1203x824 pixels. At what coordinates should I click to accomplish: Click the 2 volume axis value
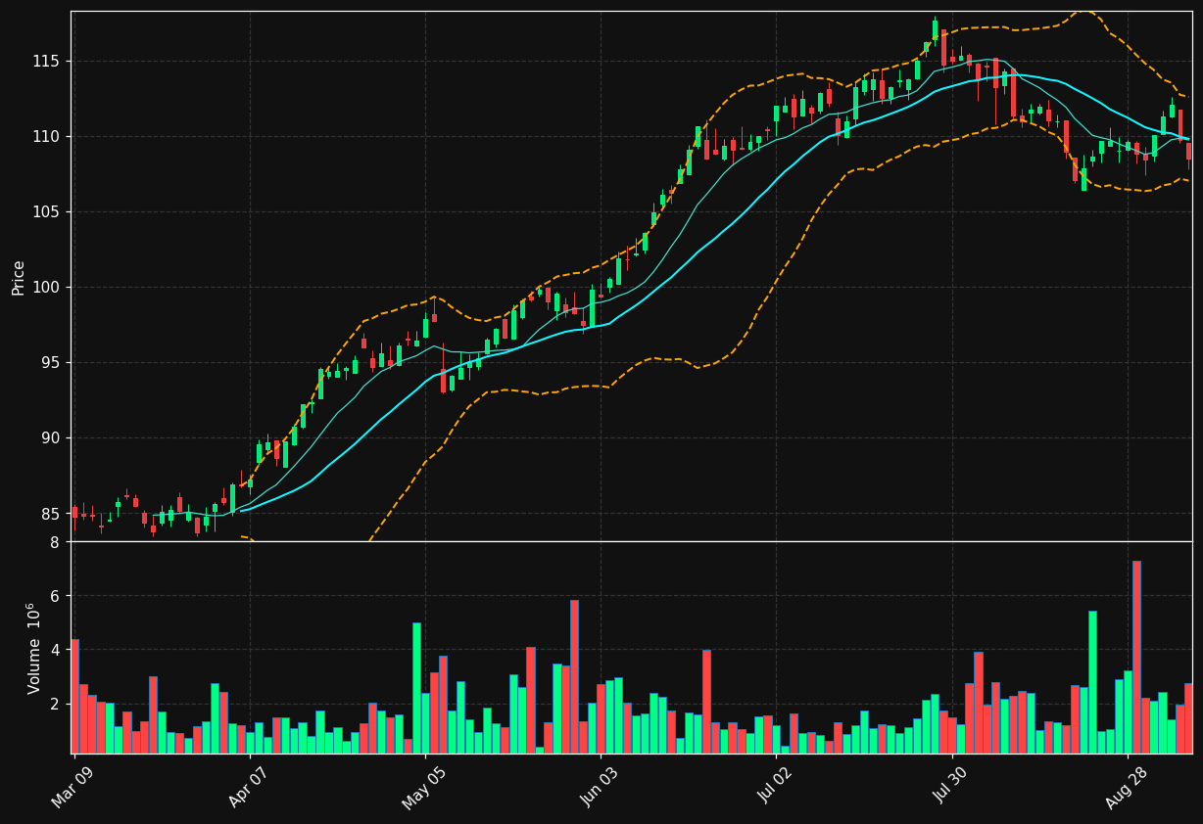pyautogui.click(x=55, y=704)
